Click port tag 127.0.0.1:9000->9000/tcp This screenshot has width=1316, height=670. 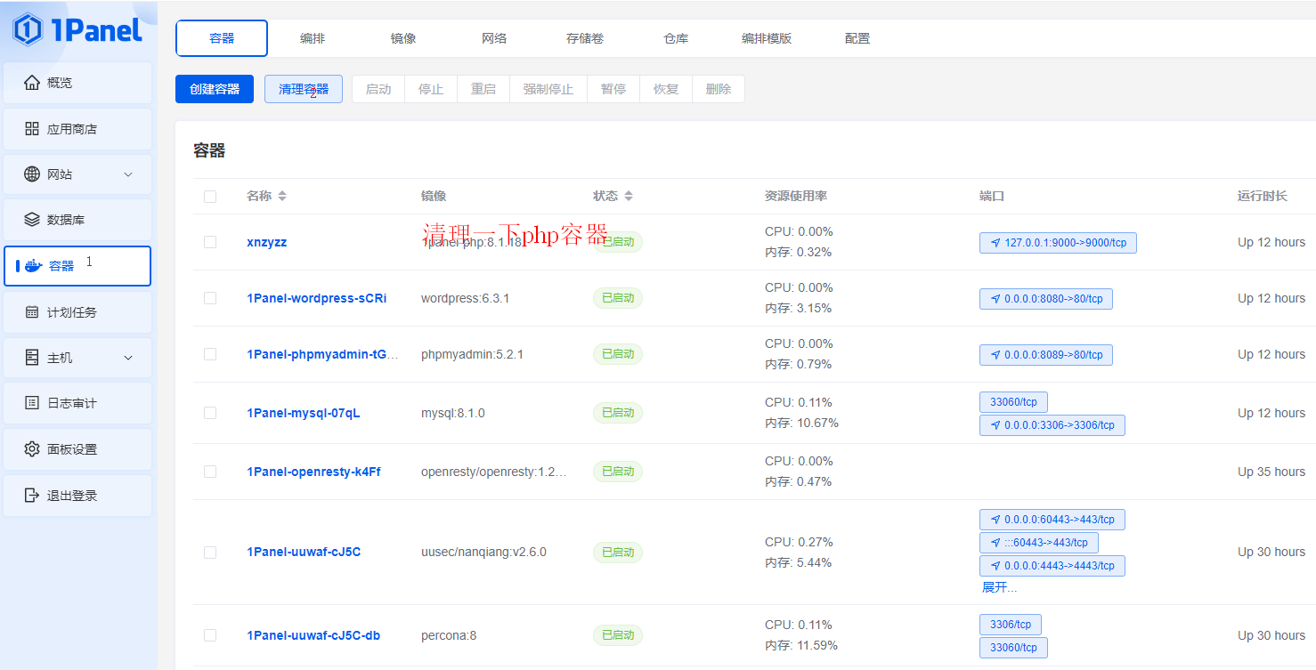1058,243
